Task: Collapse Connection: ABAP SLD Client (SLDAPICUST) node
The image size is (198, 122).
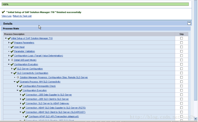Action: [20, 112]
